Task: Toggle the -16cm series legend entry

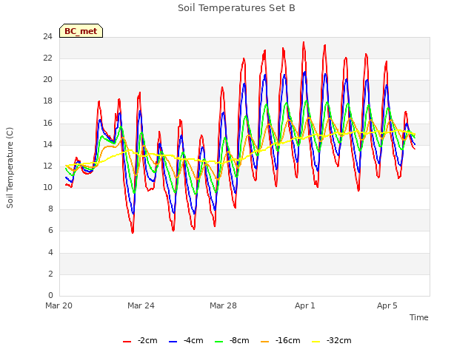Action: (x=280, y=340)
